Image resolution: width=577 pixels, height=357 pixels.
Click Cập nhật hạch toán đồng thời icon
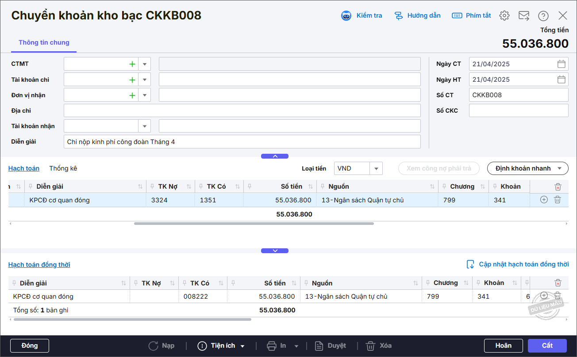471,264
